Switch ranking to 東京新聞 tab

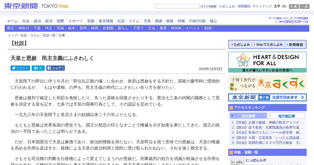(248, 116)
